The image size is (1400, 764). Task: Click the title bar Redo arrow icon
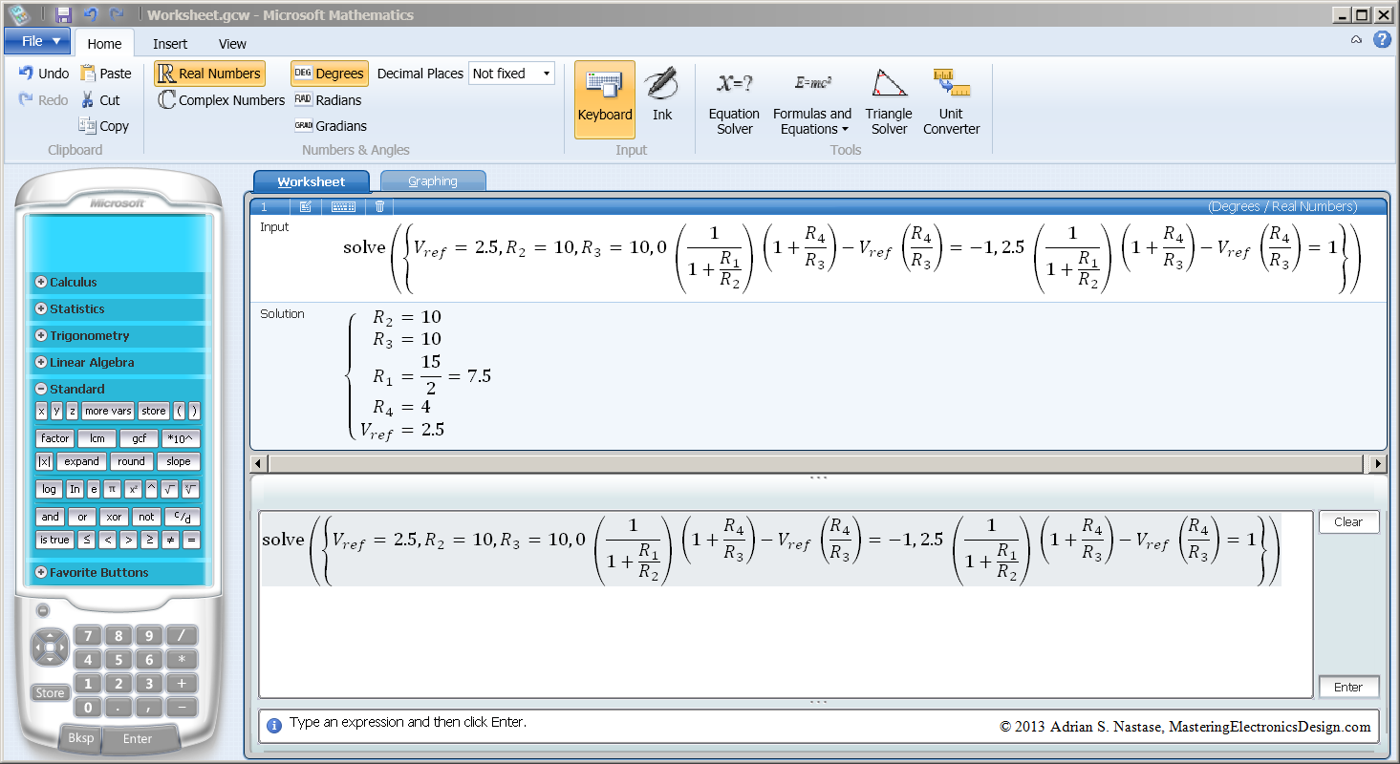pos(118,14)
